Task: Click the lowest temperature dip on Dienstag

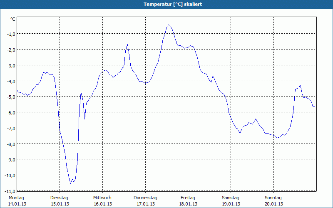Action: click(71, 183)
